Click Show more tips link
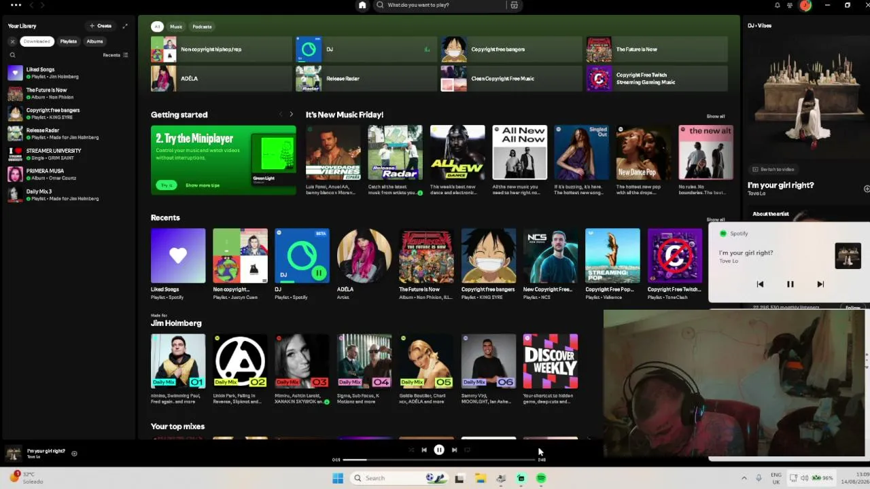The image size is (870, 489). click(203, 185)
